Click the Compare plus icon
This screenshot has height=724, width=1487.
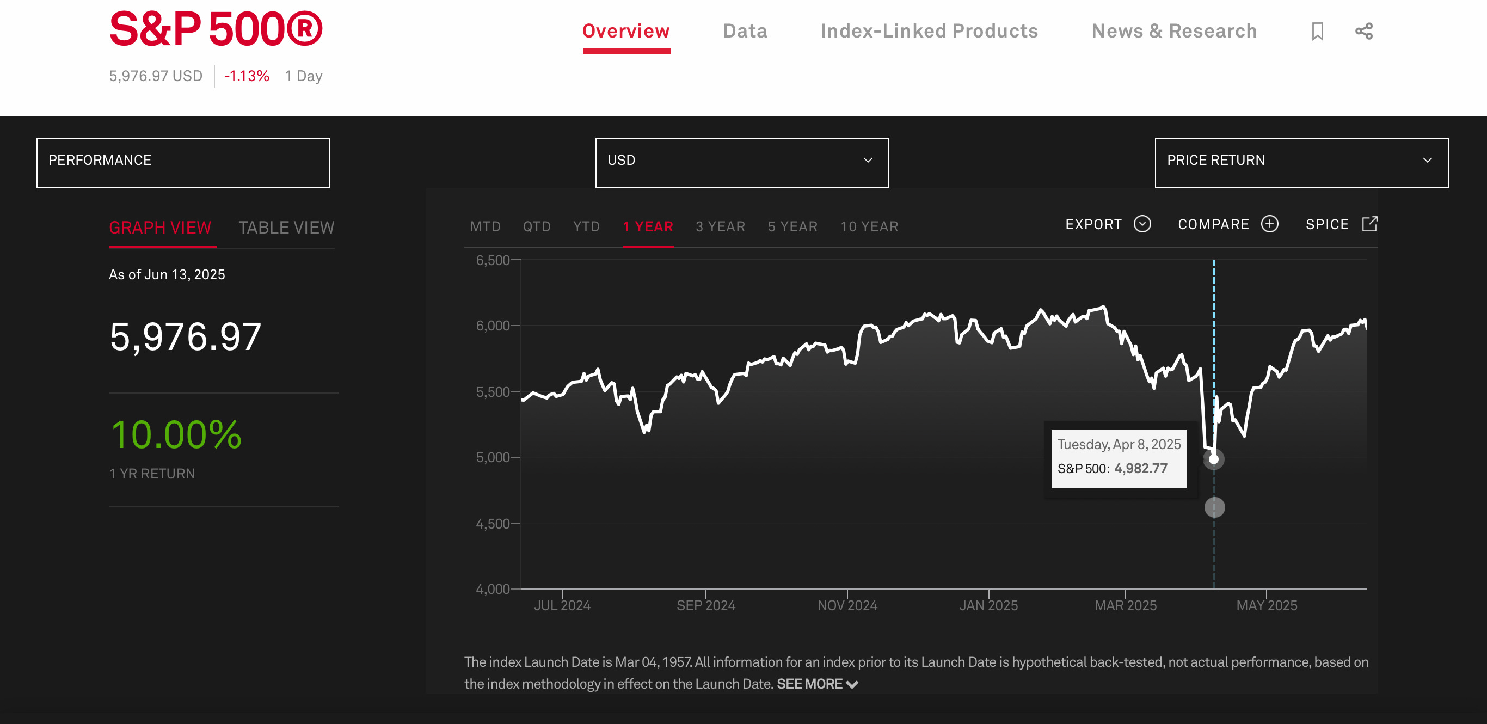[x=1269, y=224]
